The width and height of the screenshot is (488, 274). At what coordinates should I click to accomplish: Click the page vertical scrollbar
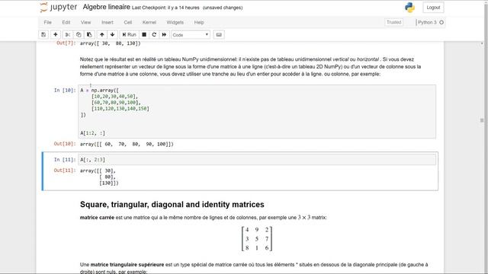tap(482, 120)
